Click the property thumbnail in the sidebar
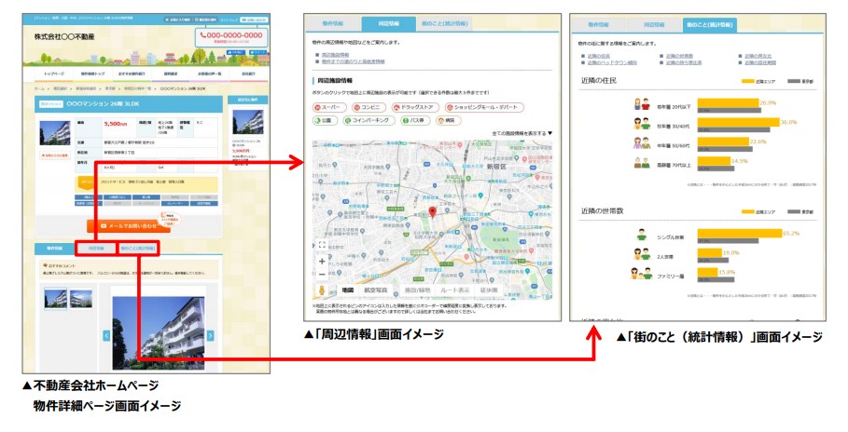 248,122
